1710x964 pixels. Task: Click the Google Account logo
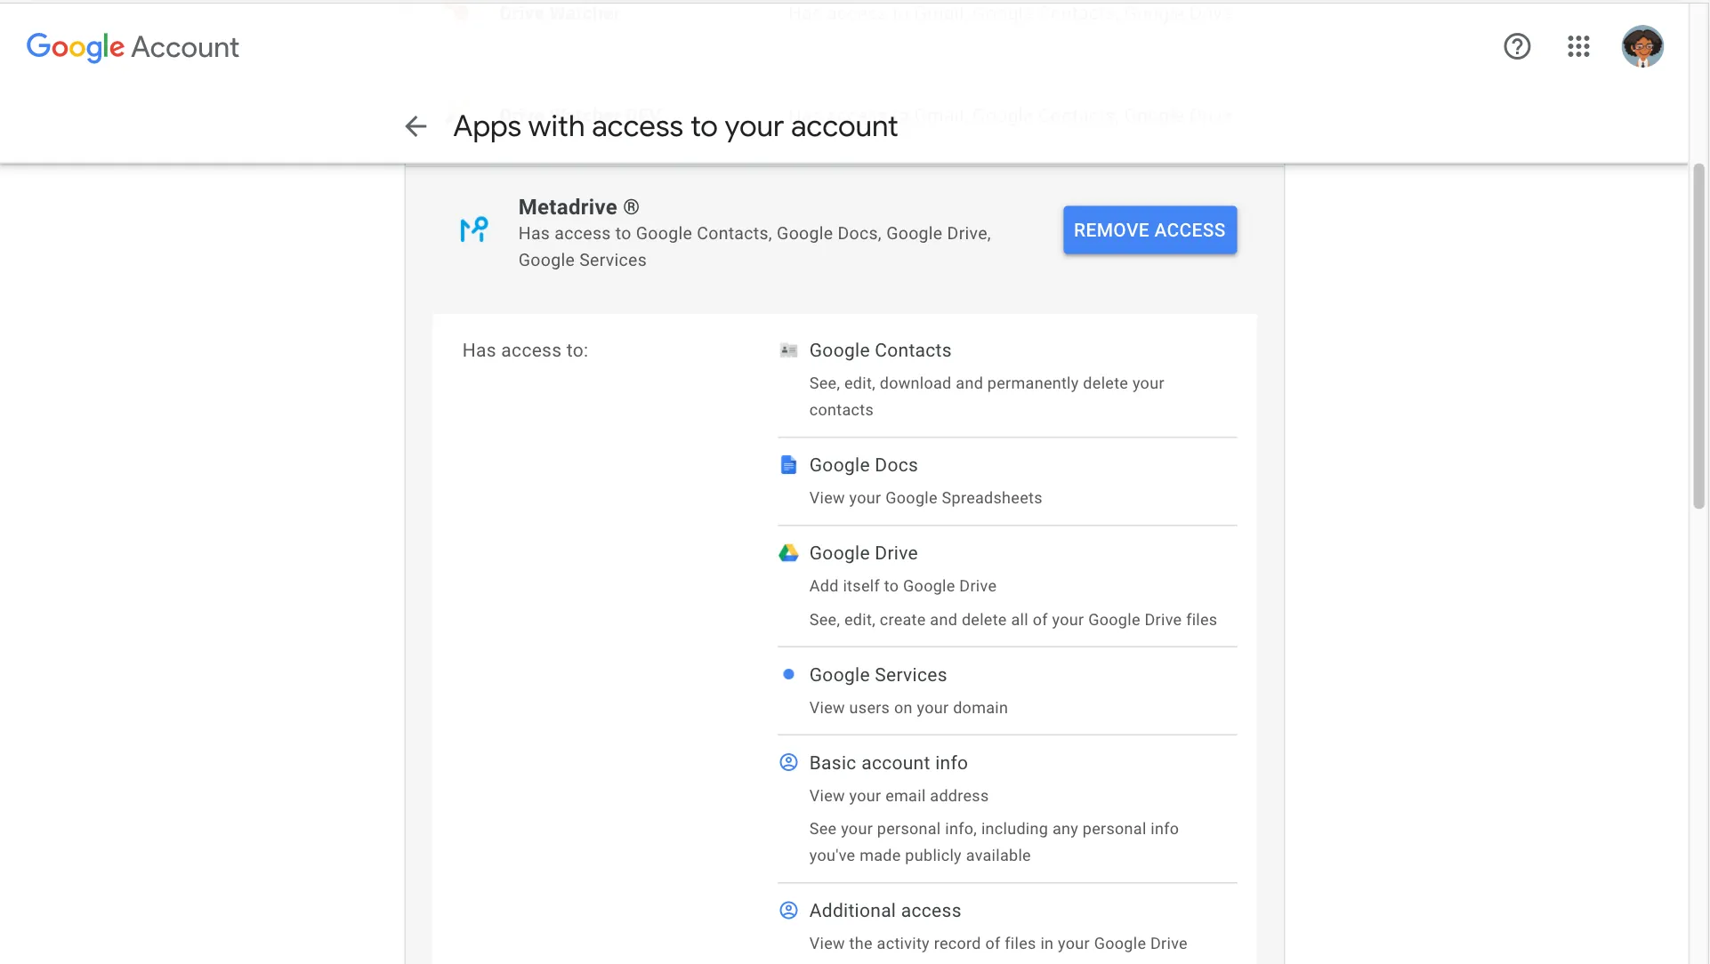[133, 47]
